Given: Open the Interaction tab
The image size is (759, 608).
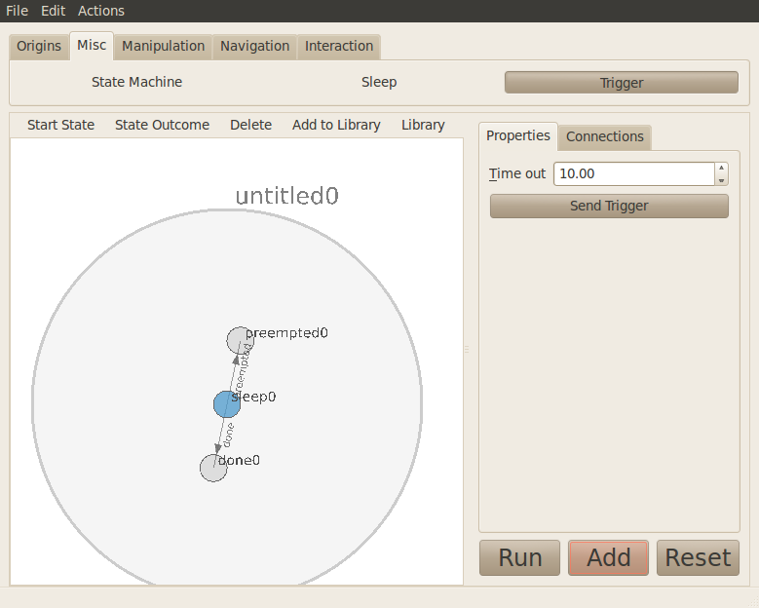Looking at the screenshot, I should [339, 46].
